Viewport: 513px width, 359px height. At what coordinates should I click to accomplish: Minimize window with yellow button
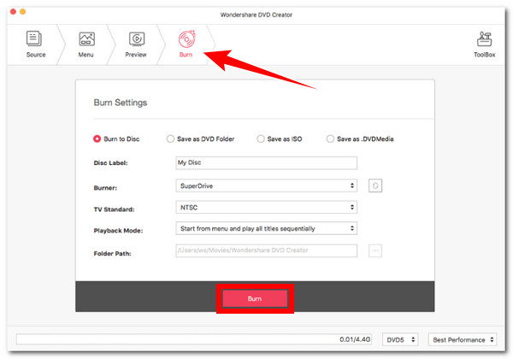[23, 12]
